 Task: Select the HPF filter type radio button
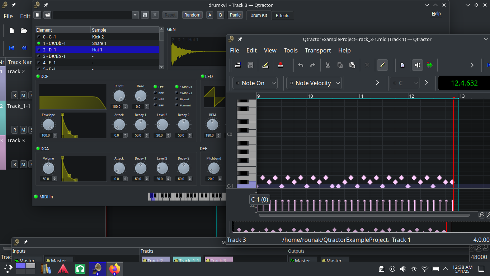155,99
